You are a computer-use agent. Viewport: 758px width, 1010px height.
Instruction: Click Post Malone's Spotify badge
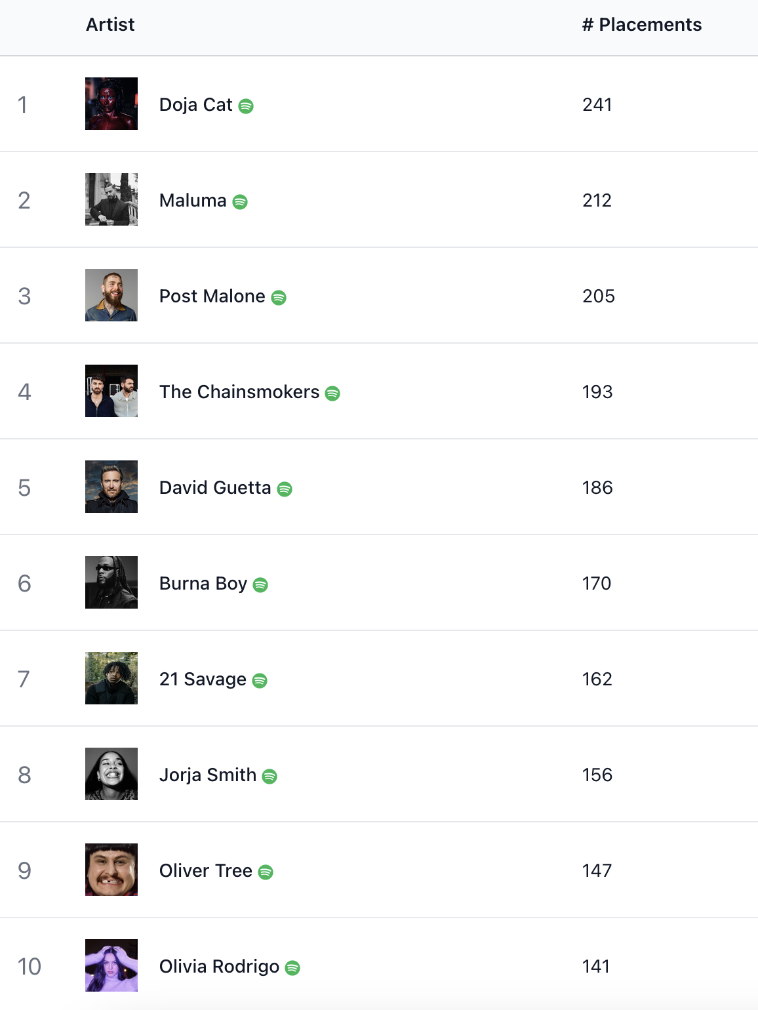(279, 297)
